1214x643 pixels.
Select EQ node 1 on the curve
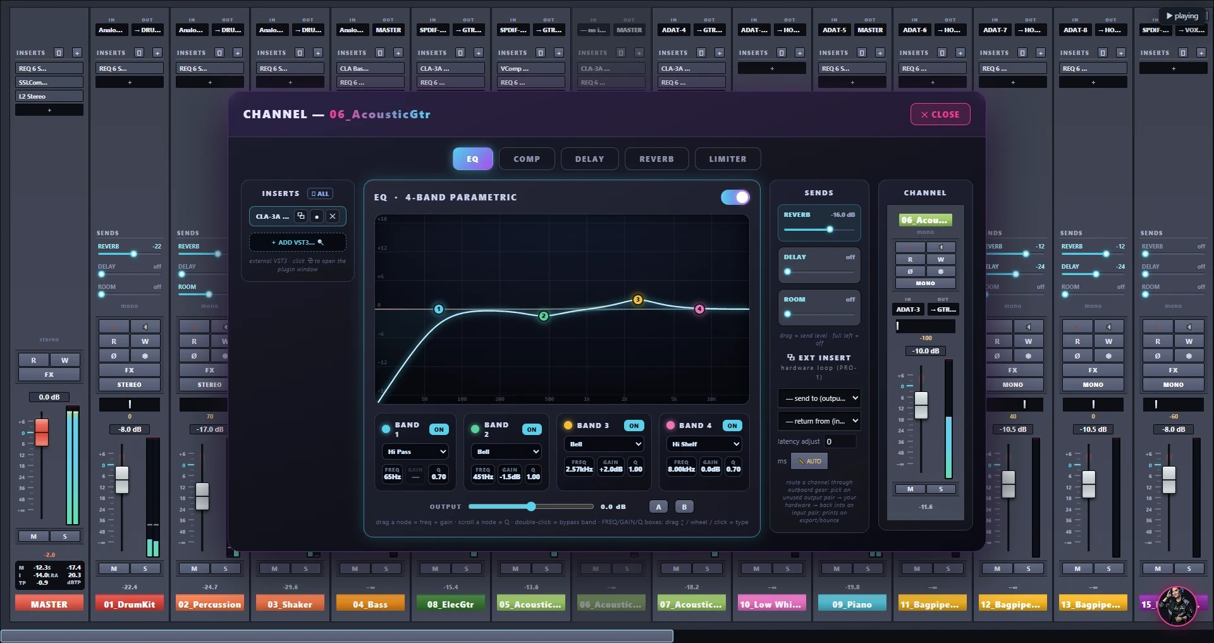point(439,309)
